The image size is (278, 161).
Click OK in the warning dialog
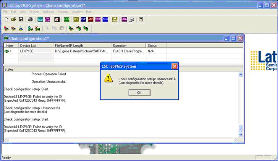click(139, 93)
